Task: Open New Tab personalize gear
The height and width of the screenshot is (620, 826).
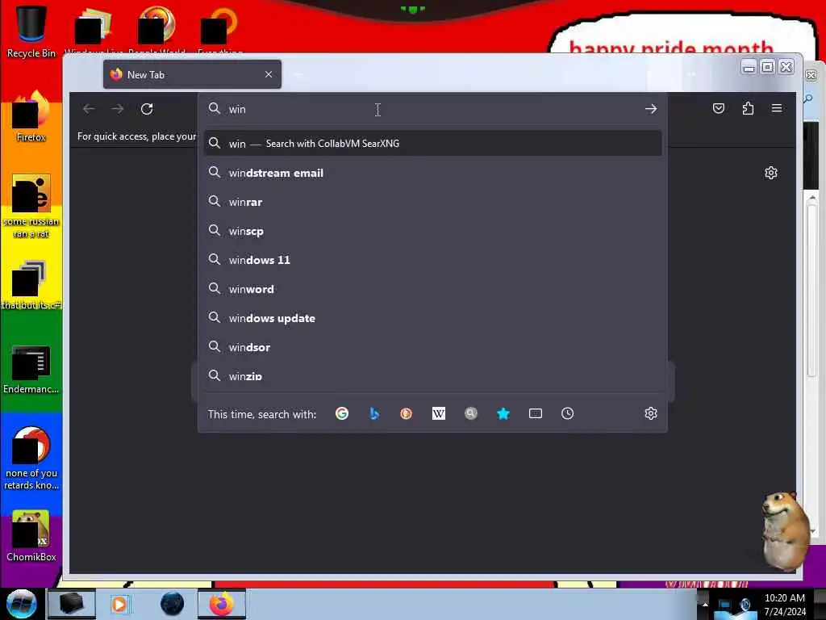Action: pyautogui.click(x=771, y=173)
